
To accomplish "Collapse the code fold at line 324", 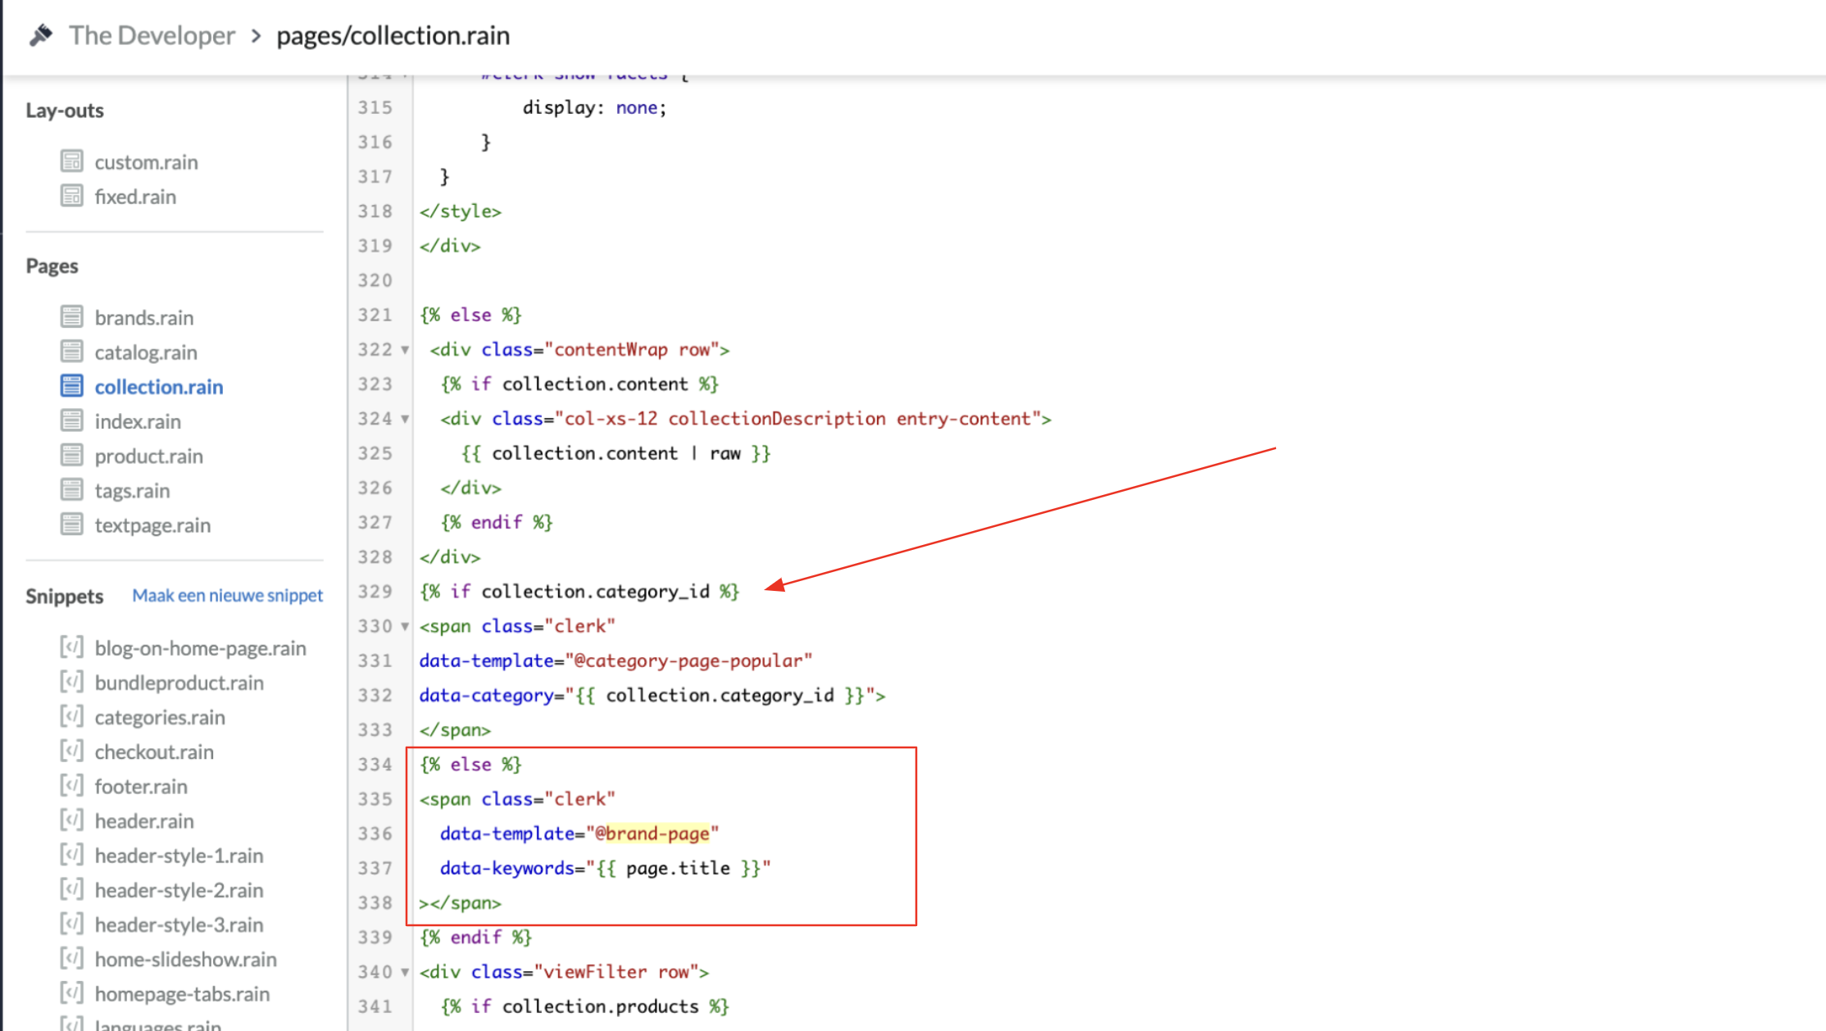I will pyautogui.click(x=405, y=419).
